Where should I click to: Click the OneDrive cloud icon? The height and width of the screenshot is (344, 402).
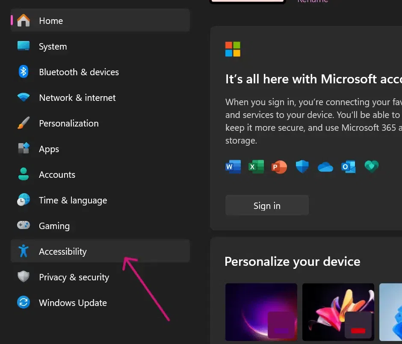coord(325,167)
